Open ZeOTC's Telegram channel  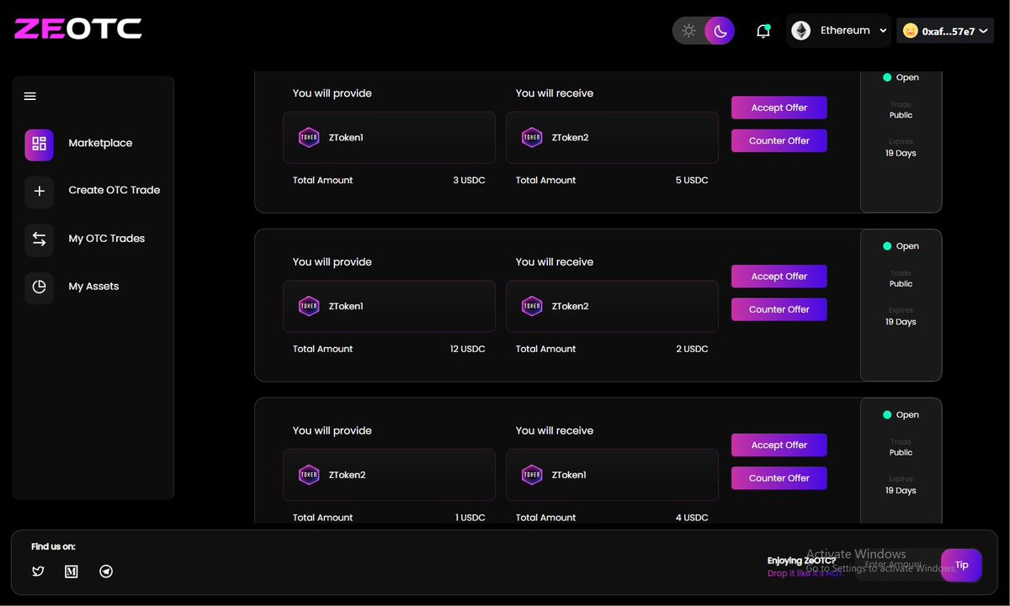106,571
